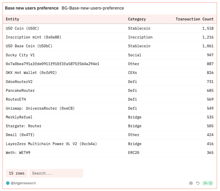
Task: Click the green 2h freshness badge
Action: [x=208, y=183]
